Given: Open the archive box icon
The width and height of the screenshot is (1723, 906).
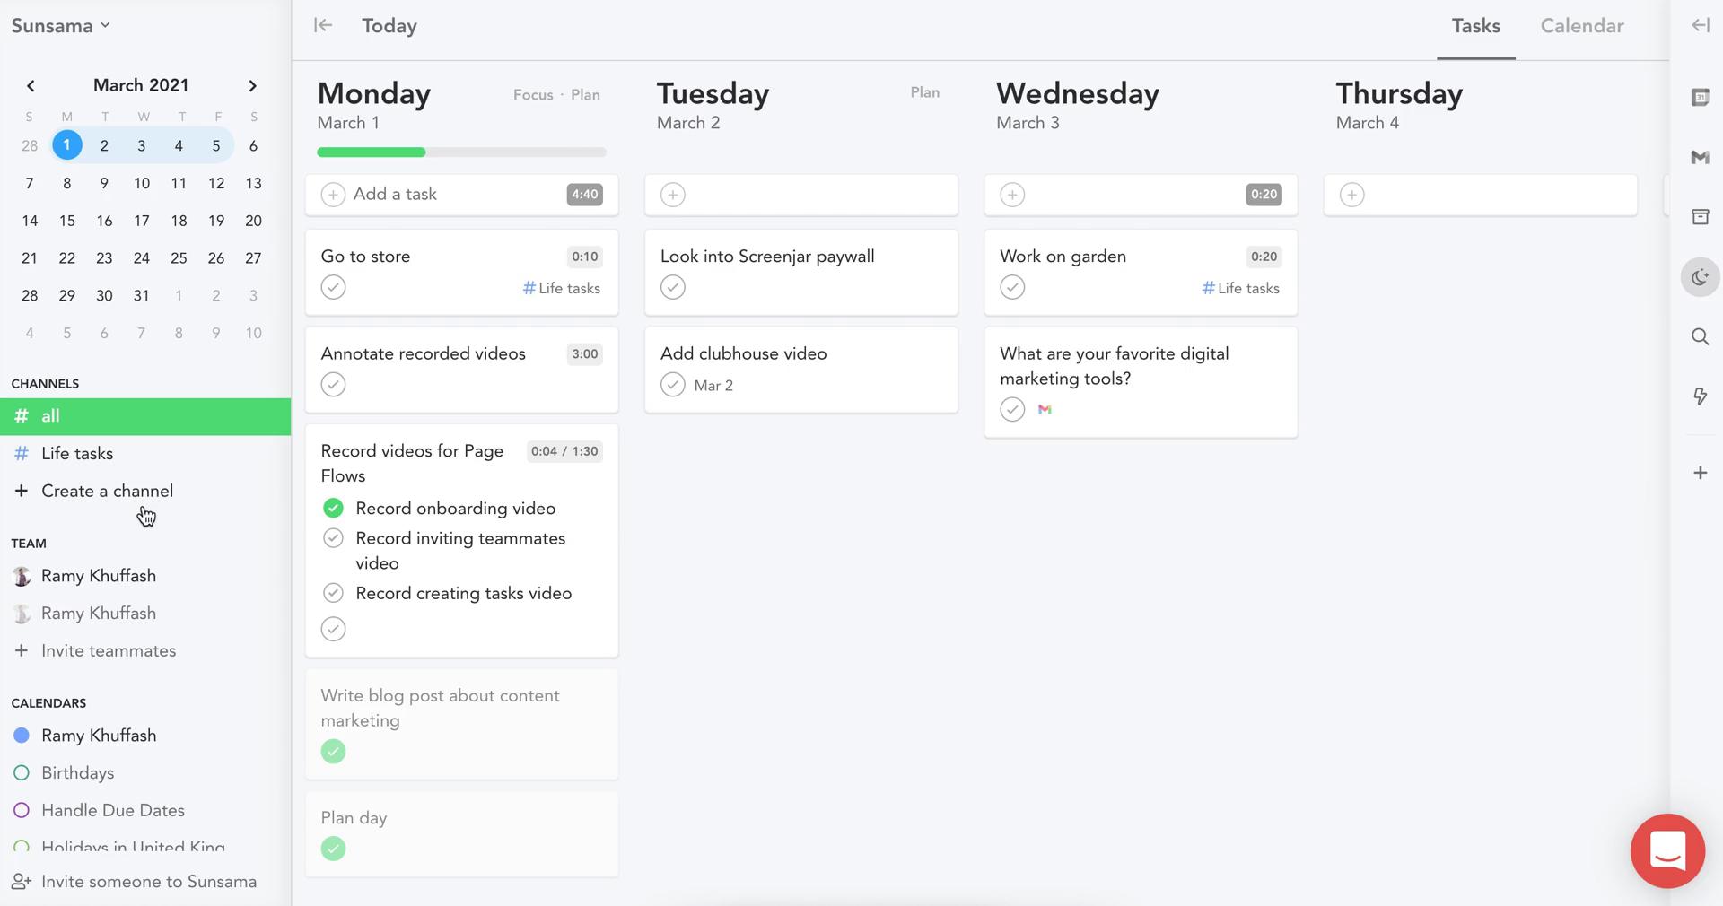Looking at the screenshot, I should (x=1700, y=217).
